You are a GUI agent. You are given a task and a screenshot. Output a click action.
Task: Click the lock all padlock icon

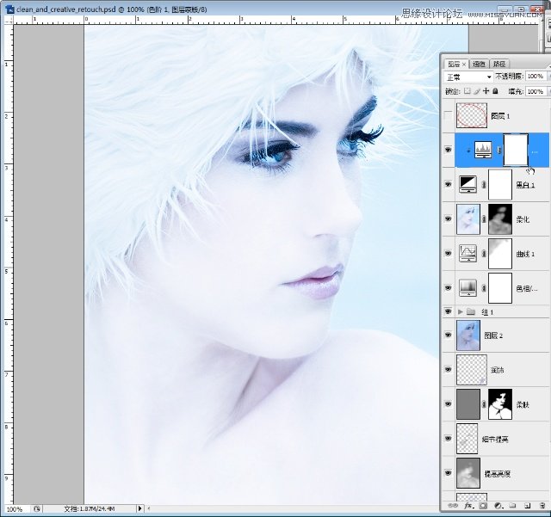[x=495, y=91]
